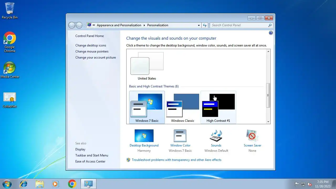The width and height of the screenshot is (336, 189).
Task: Expand the double-chevron at breadcrumb start
Action: point(94,25)
